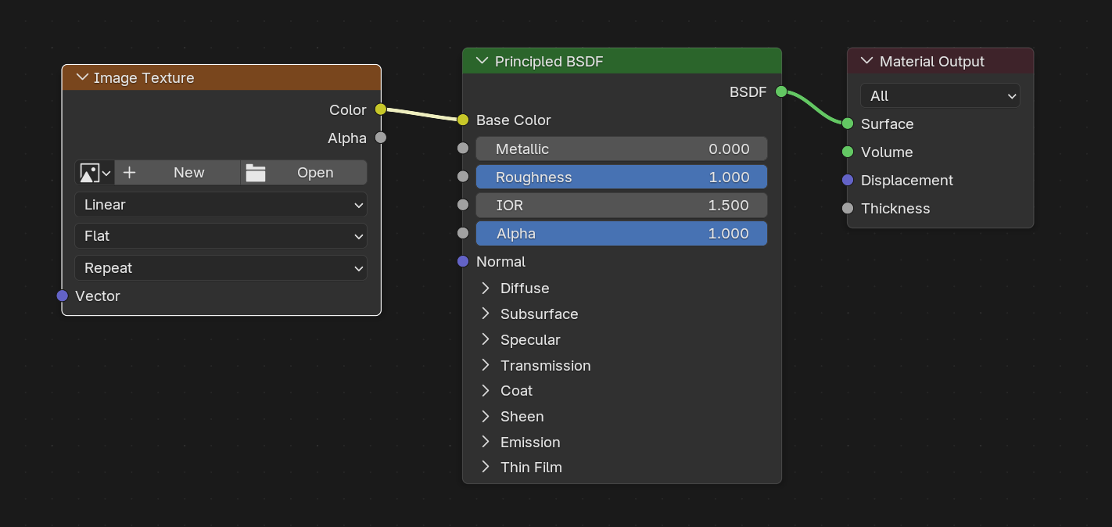This screenshot has width=1112, height=527.
Task: Expand the Thin Film panel
Action: [x=486, y=467]
